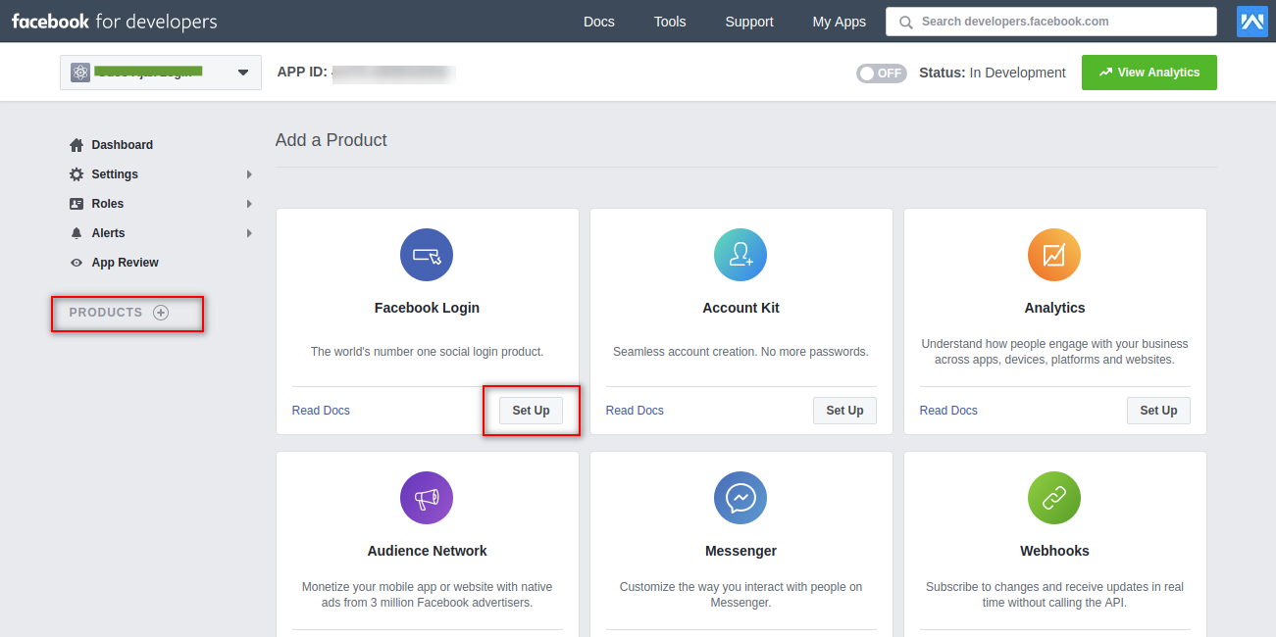Read Docs for Analytics

(948, 411)
